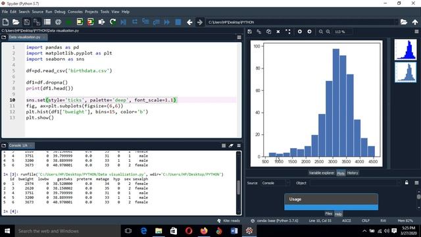421x237 pixels.
Task: Go to parent directory up arrow
Action: click(415, 22)
